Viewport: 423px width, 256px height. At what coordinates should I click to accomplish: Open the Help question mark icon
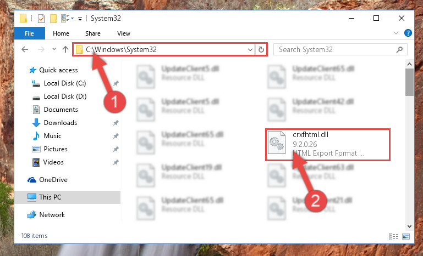408,33
